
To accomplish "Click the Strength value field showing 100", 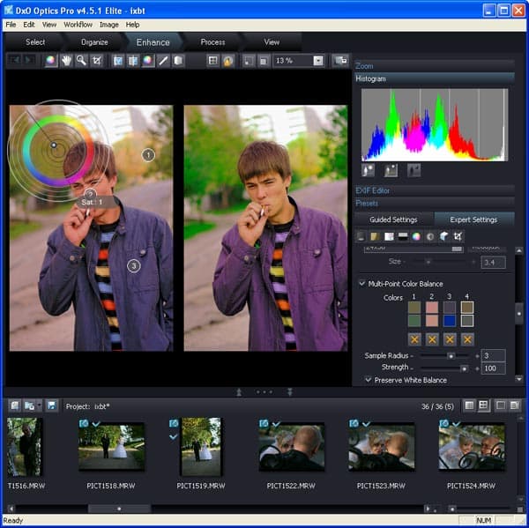I will (x=493, y=368).
